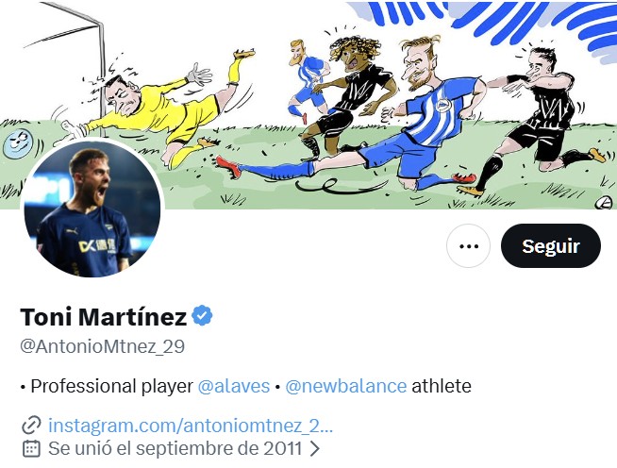617x468 pixels.
Task: Click the calendar icon beside join date
Action: (x=31, y=448)
